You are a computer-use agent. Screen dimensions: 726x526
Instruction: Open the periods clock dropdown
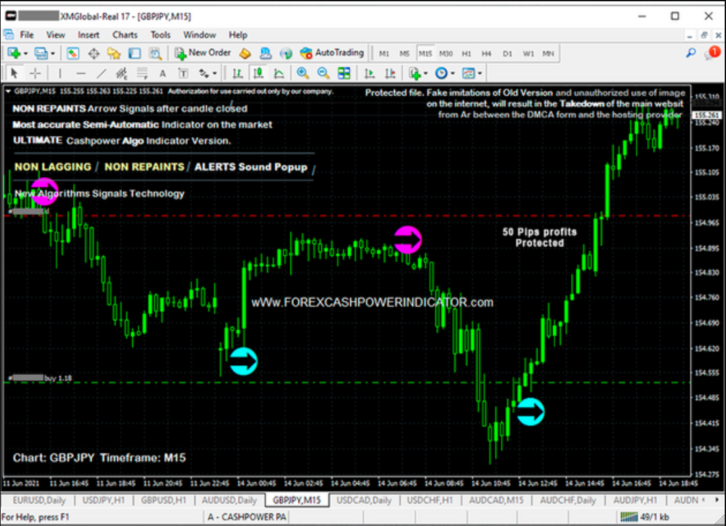[x=445, y=73]
